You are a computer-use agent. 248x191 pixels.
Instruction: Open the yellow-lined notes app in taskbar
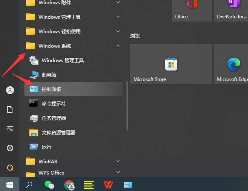pyautogui.click(x=89, y=185)
